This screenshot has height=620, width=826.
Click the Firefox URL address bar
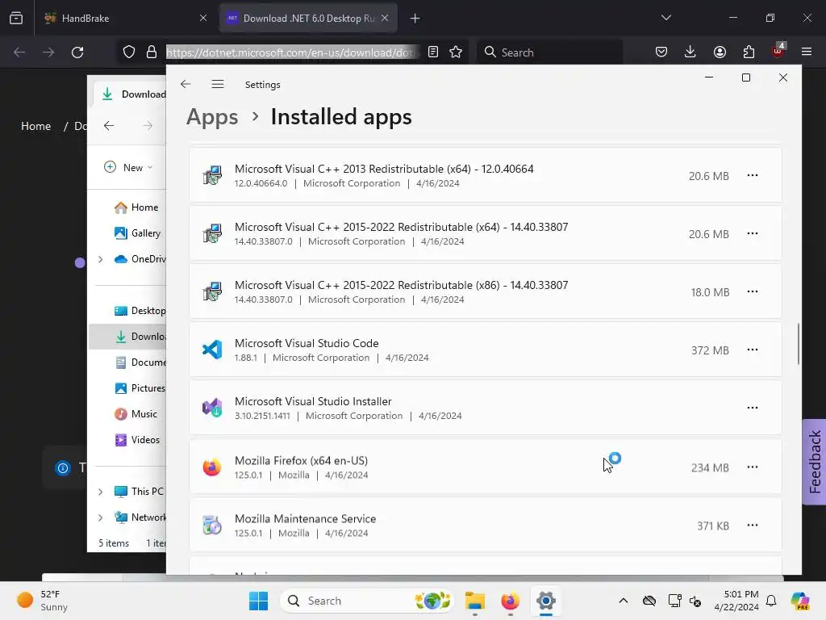292,52
